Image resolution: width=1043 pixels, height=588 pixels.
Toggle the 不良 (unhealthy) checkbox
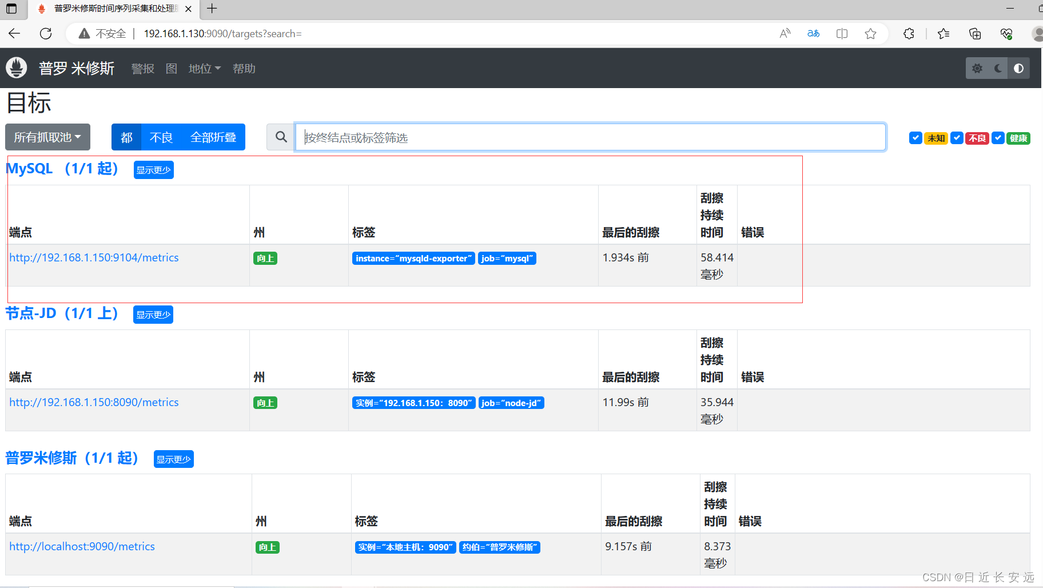click(x=957, y=138)
